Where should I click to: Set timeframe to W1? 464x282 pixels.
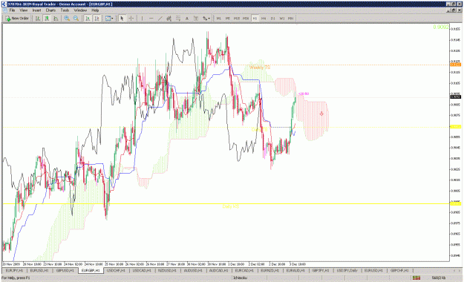tap(281, 19)
